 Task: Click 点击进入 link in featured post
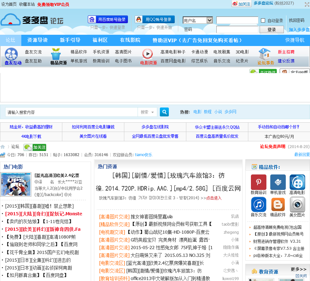214,198
